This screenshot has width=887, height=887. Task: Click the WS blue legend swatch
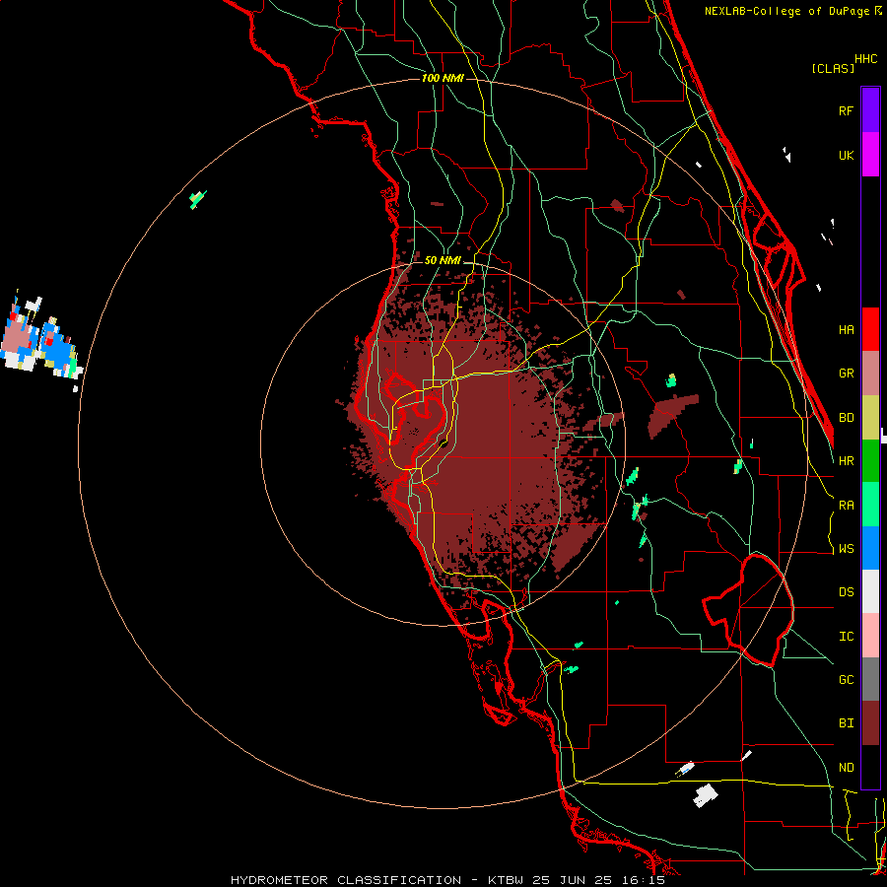pyautogui.click(x=870, y=548)
